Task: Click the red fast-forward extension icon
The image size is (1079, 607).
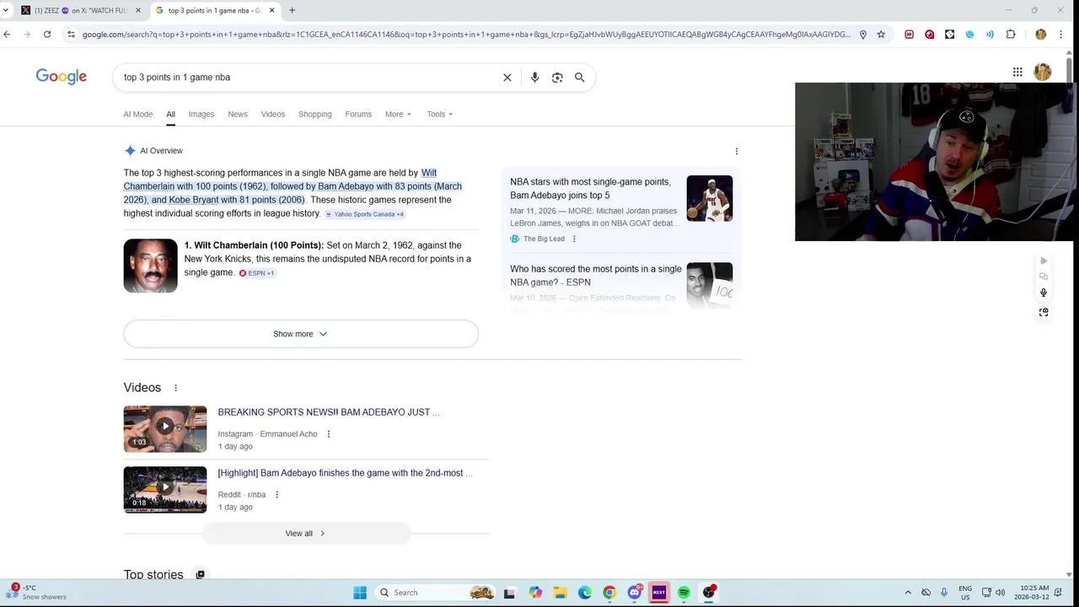Action: tap(909, 35)
